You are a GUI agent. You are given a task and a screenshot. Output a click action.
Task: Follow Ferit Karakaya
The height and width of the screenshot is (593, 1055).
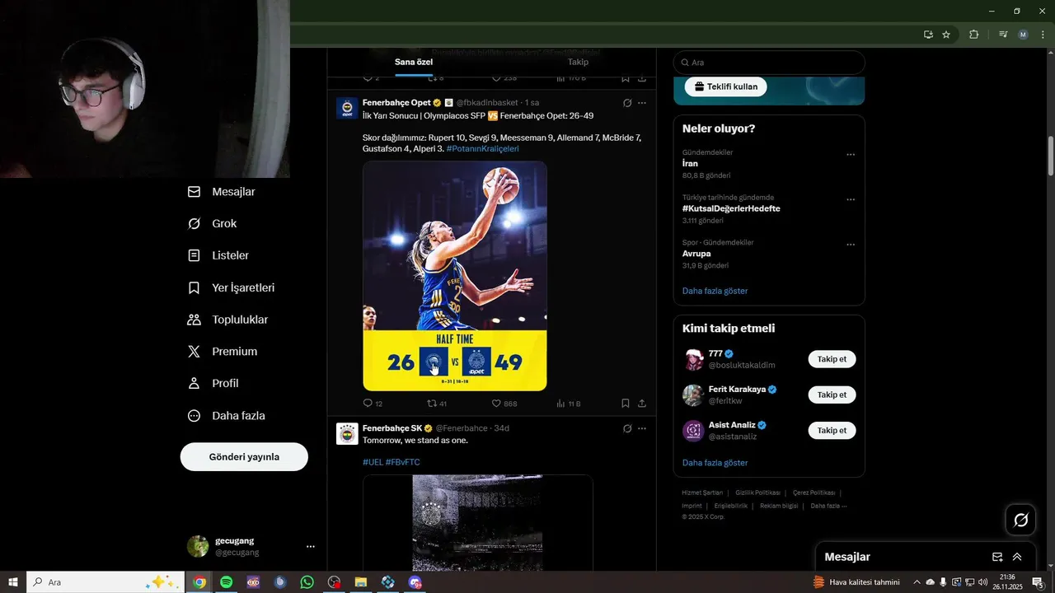click(x=832, y=395)
